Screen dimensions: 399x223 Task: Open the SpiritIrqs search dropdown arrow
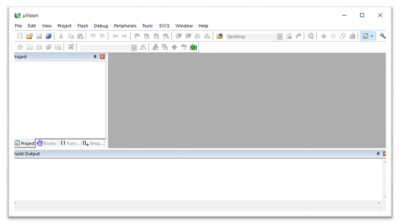click(280, 37)
